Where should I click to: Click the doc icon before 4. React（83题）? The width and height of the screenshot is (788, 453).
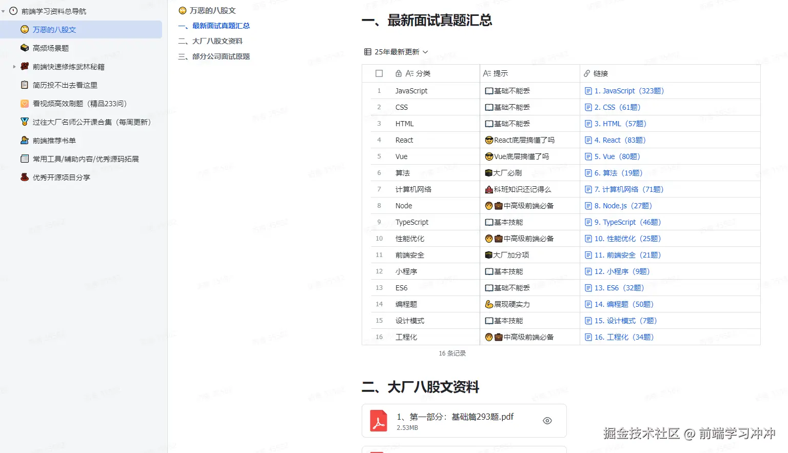coord(588,140)
